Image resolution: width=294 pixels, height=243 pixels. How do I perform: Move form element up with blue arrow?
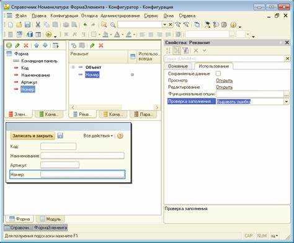point(37,45)
